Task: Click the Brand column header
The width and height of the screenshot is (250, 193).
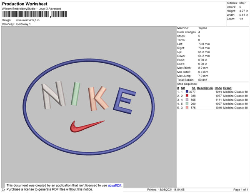Action: pyautogui.click(x=227, y=88)
